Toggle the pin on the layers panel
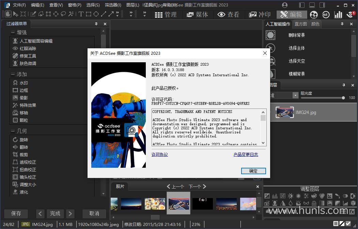Screen dimensions: 358x229 344,85
